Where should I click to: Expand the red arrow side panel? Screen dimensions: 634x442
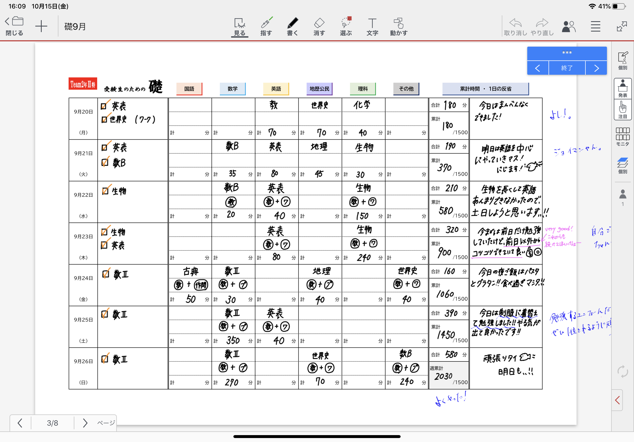(x=618, y=400)
